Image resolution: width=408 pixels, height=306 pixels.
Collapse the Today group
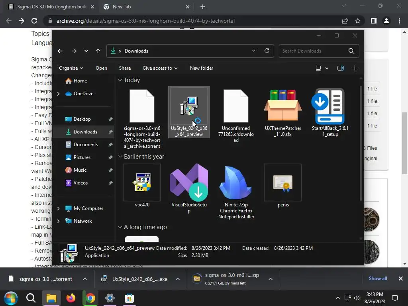click(120, 80)
